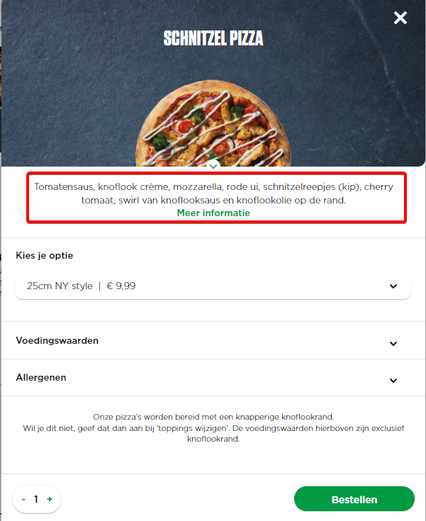Order the pizza with the Bestellen button
Viewport: 426px width, 521px height.
(x=354, y=499)
